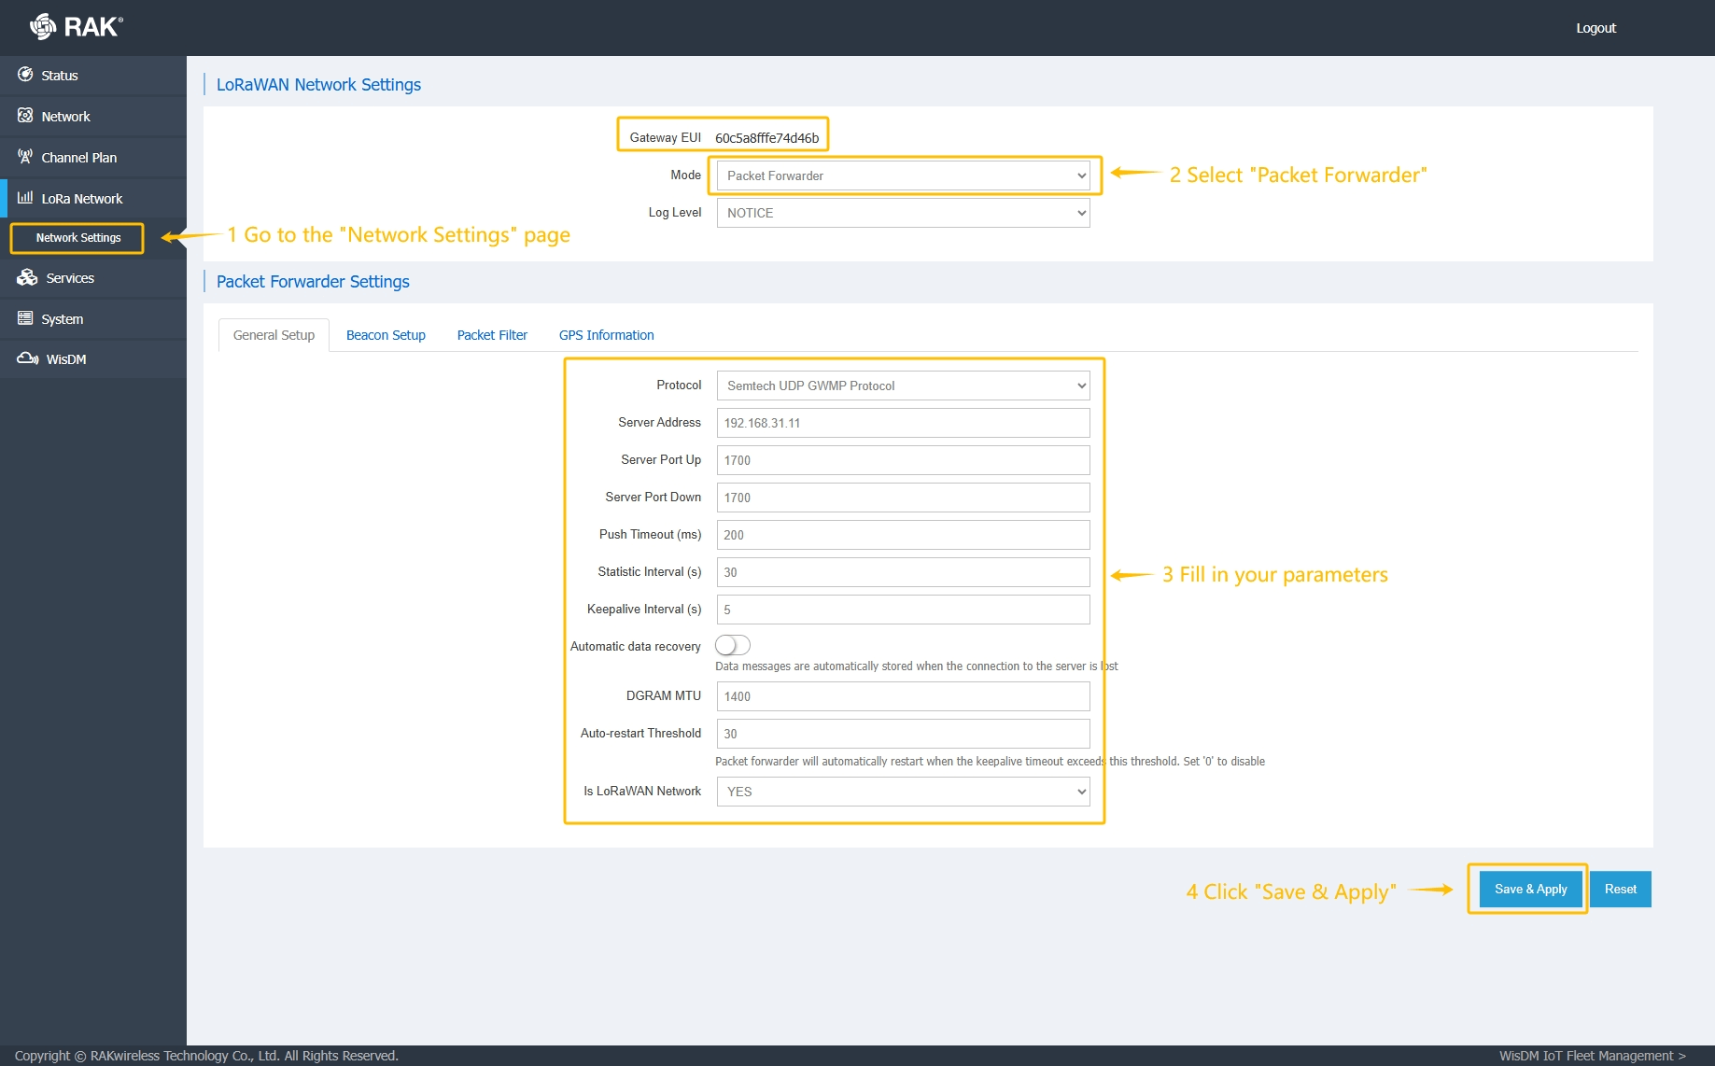This screenshot has width=1715, height=1066.
Task: Click the Logout link
Action: click(x=1596, y=28)
